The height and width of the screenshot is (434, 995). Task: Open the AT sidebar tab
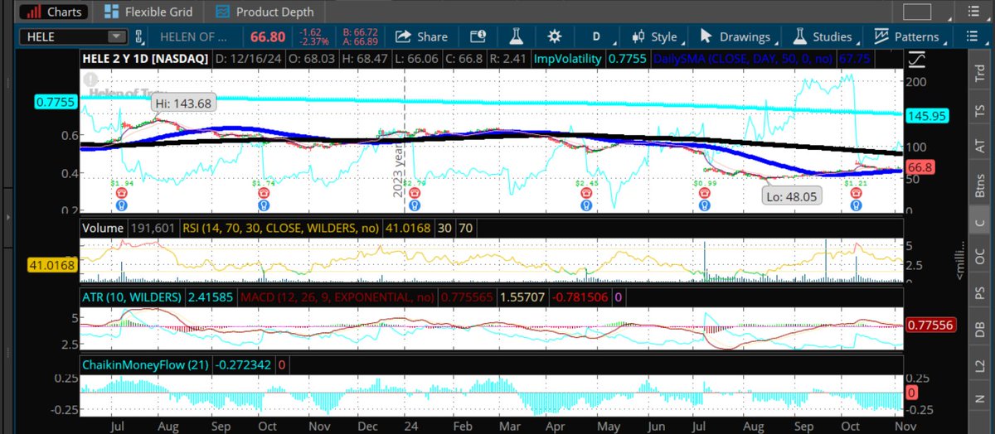pyautogui.click(x=979, y=145)
